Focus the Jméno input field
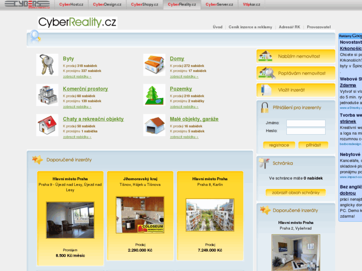Image resolution: width=362 pixels, height=271 pixels. (306, 123)
